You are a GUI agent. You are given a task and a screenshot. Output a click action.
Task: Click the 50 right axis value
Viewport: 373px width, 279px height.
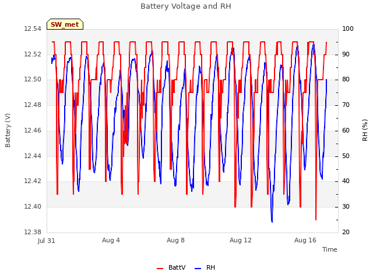(346, 156)
